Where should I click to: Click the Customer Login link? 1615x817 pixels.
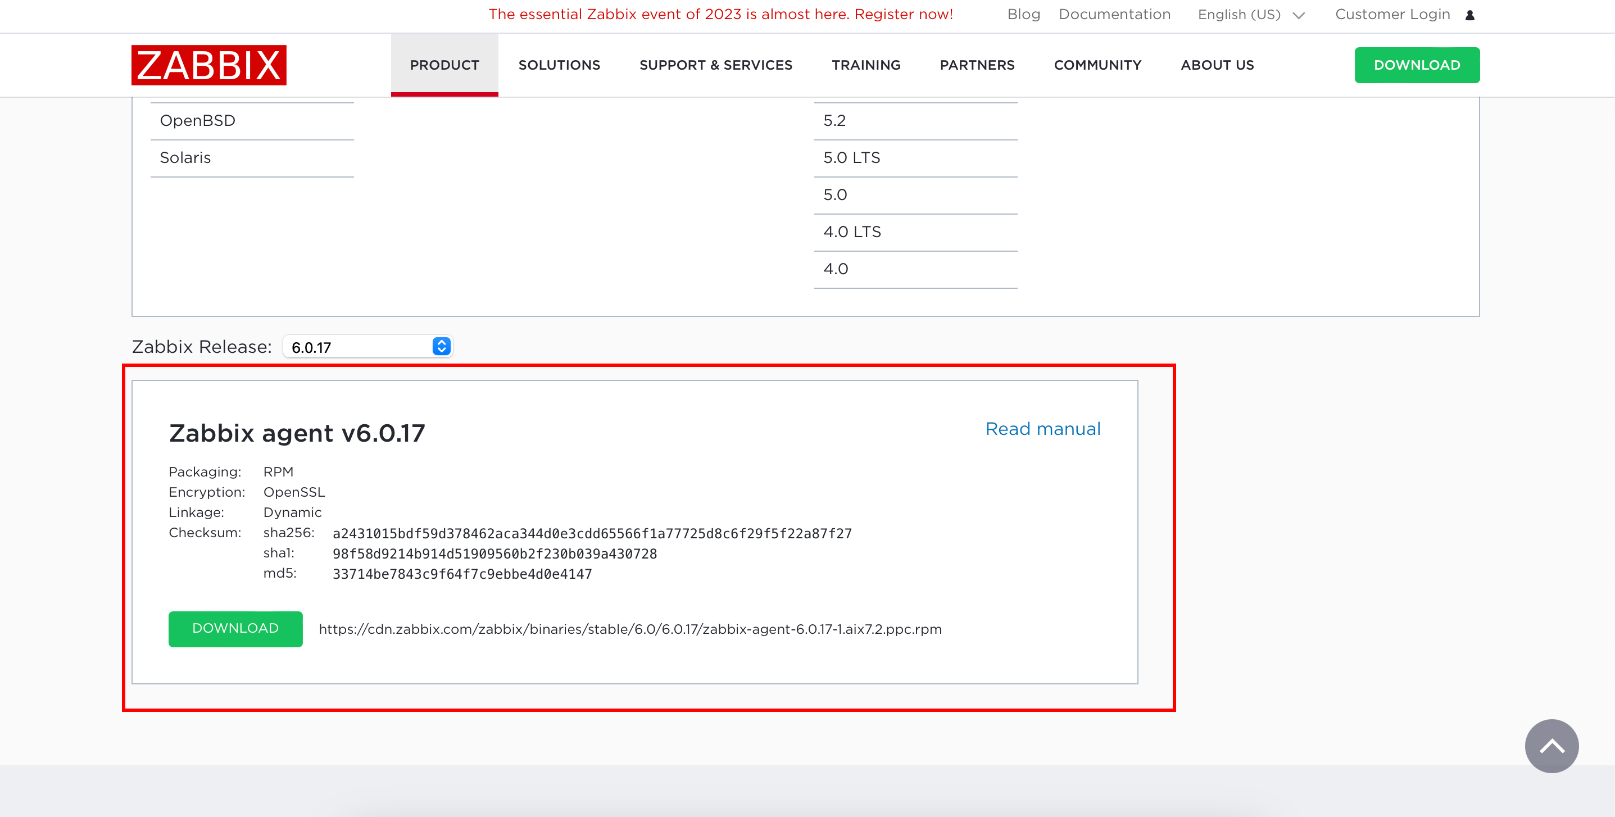[1392, 15]
